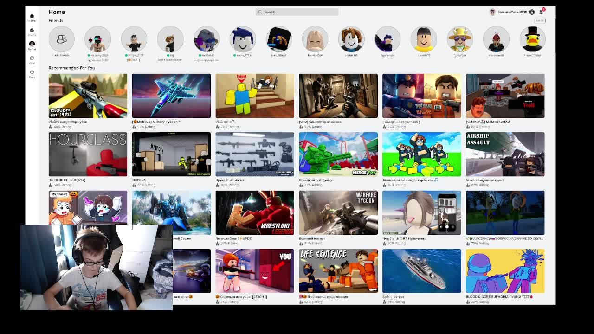Viewport: 594px width, 334px height.
Task: Open the Hide or Die game thumbnail
Action: [x=255, y=271]
